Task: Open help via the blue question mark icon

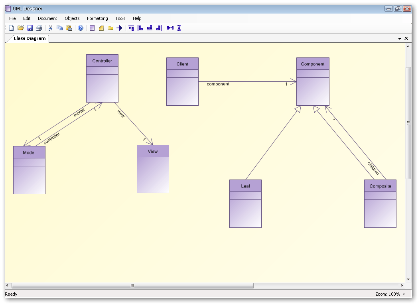Action: pyautogui.click(x=81, y=28)
